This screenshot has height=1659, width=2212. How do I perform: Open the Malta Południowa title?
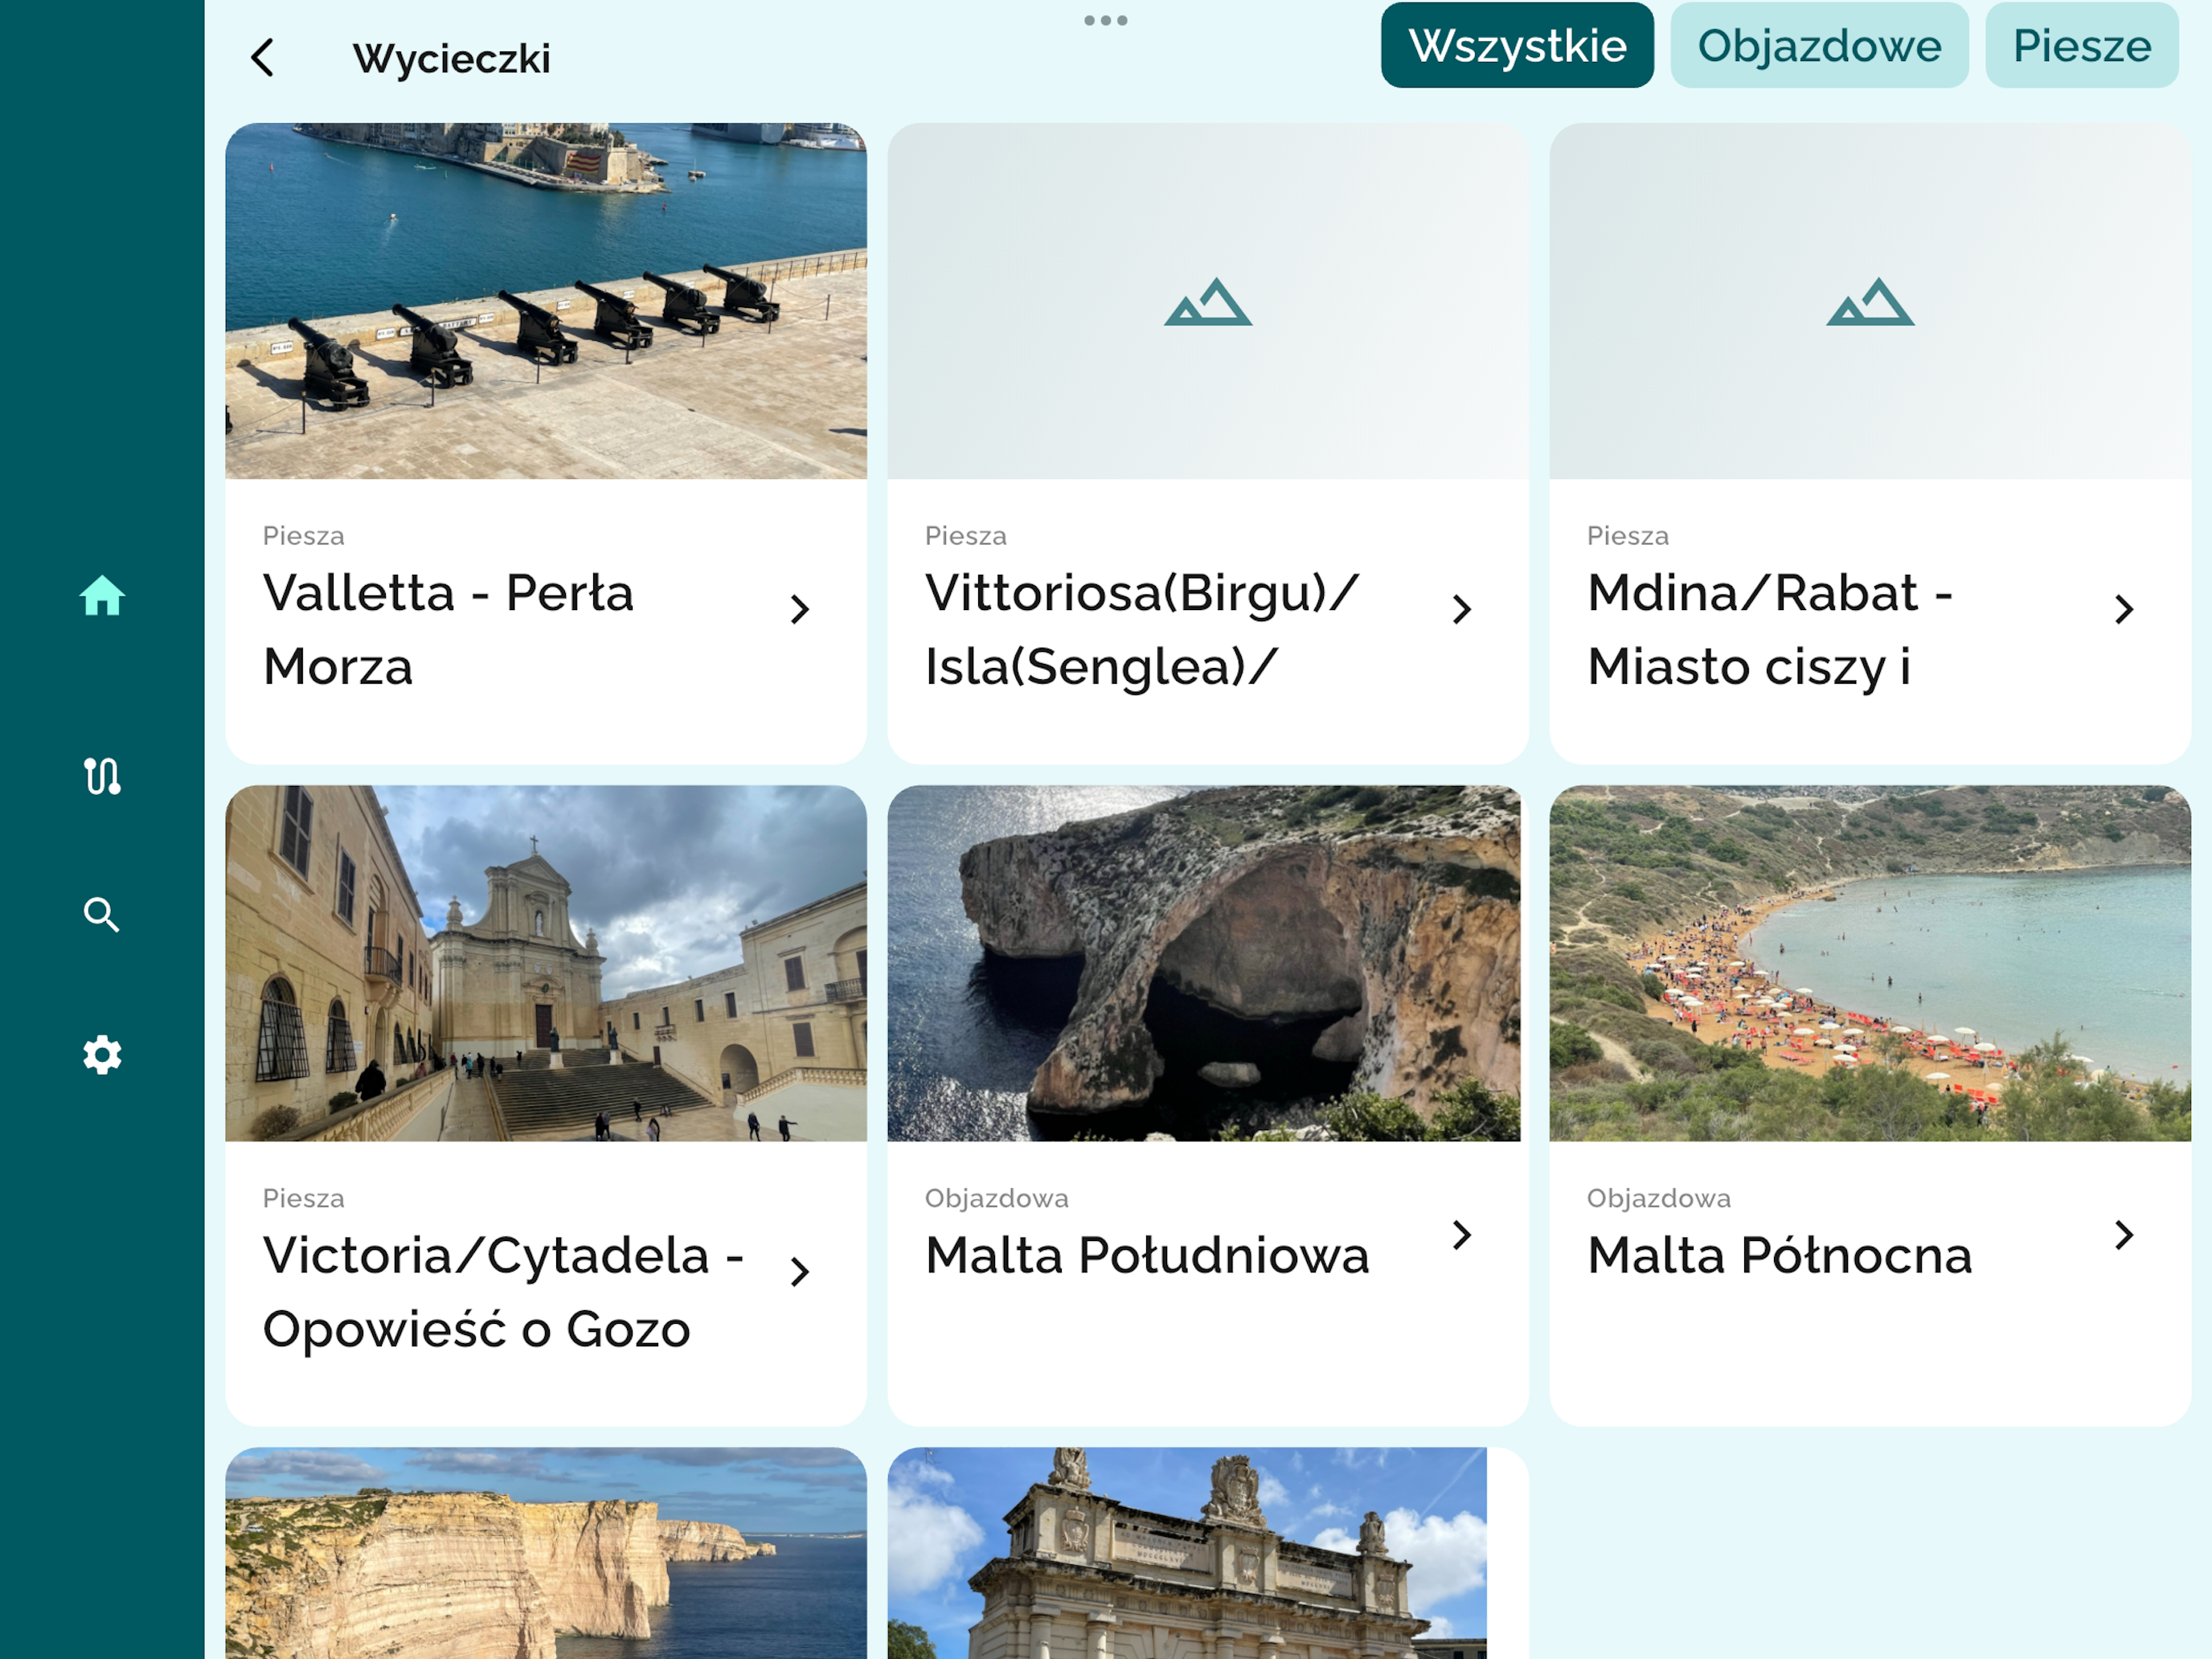1147,1255
